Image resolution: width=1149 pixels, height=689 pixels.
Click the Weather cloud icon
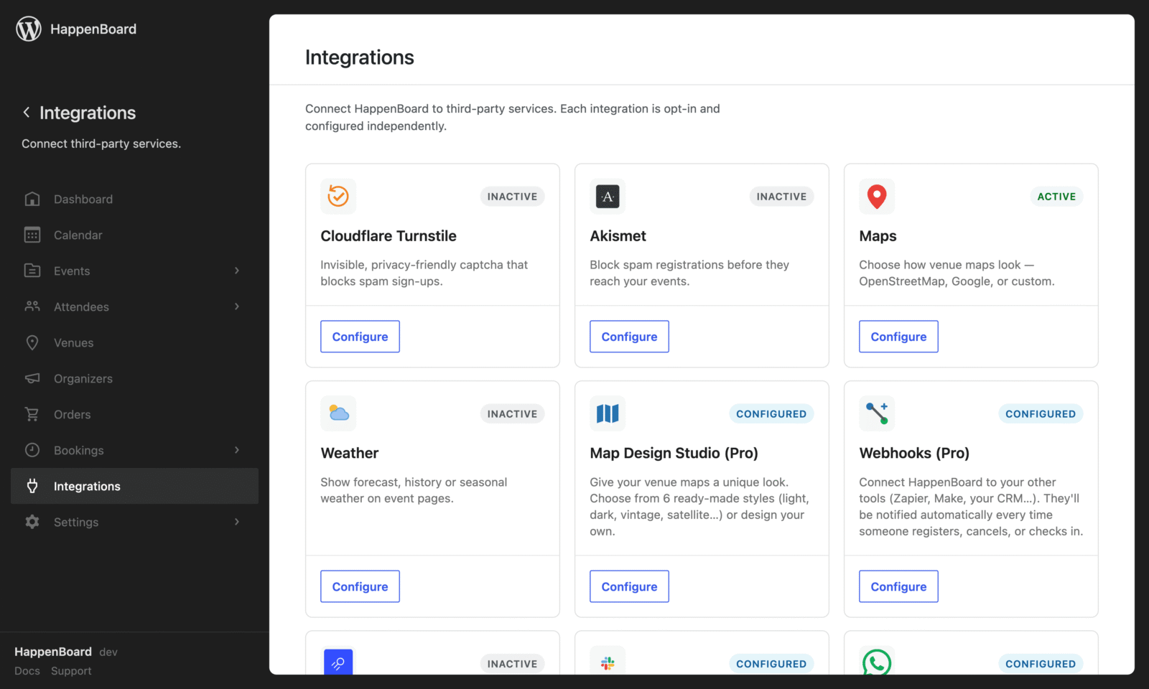(x=338, y=413)
